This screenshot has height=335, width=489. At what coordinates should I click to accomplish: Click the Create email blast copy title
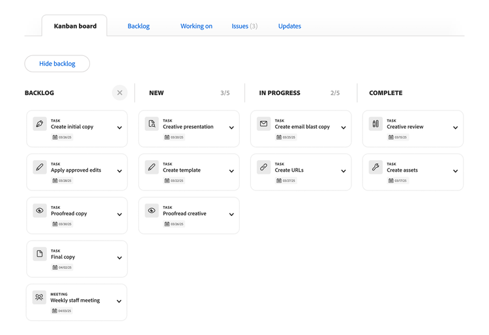(302, 127)
